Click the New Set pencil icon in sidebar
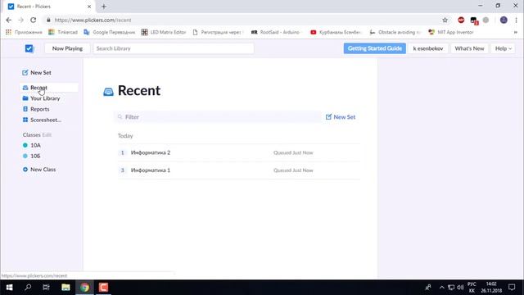Screen dimensions: 524x295 (x=25, y=73)
